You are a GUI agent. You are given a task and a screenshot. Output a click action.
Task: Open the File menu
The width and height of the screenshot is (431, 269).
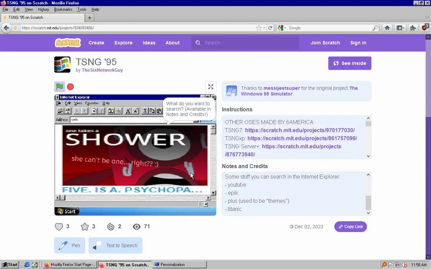(x=5, y=9)
